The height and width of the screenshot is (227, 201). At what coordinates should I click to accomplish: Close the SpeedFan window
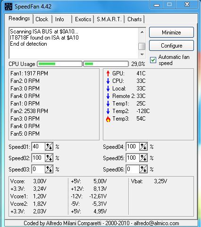coord(187,4)
